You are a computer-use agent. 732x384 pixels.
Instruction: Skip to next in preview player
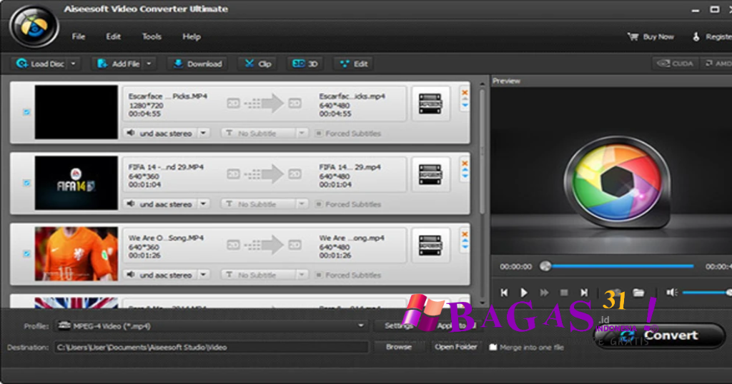pos(584,293)
